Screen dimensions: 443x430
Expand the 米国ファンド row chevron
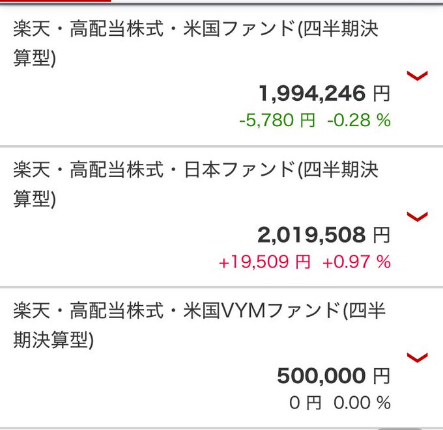[417, 75]
